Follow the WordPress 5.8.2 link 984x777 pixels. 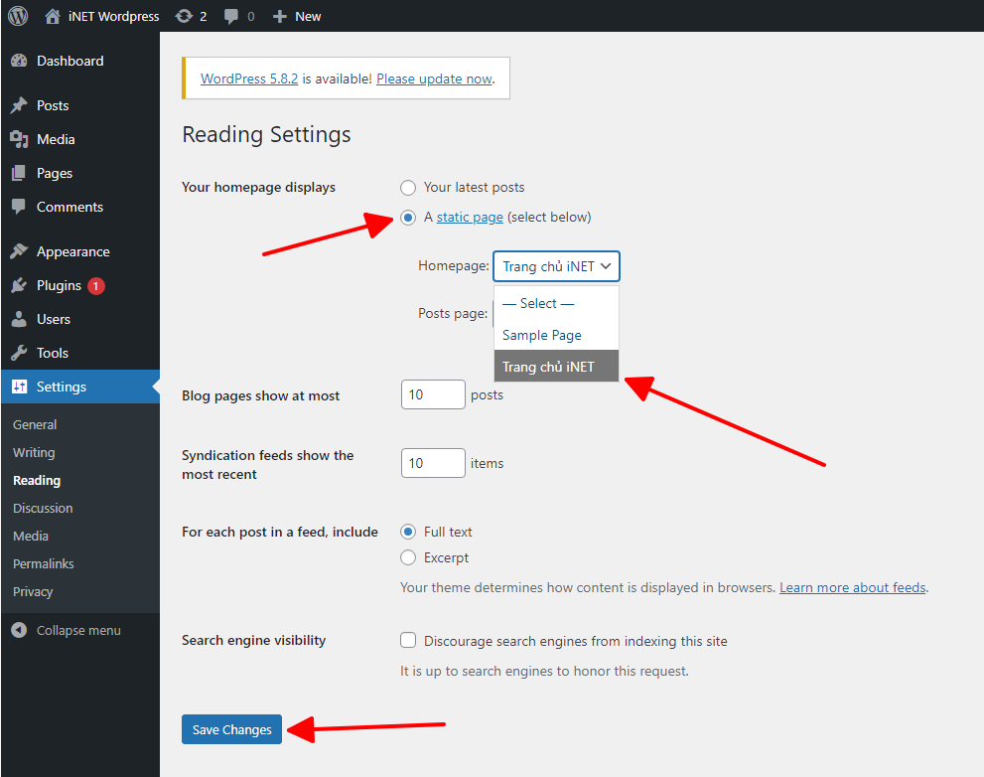249,78
